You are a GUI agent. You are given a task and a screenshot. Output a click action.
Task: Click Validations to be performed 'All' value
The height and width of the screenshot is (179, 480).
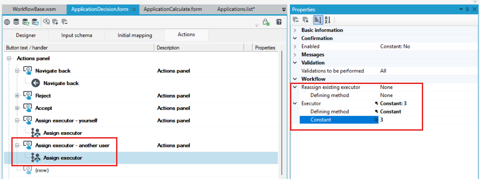point(383,71)
